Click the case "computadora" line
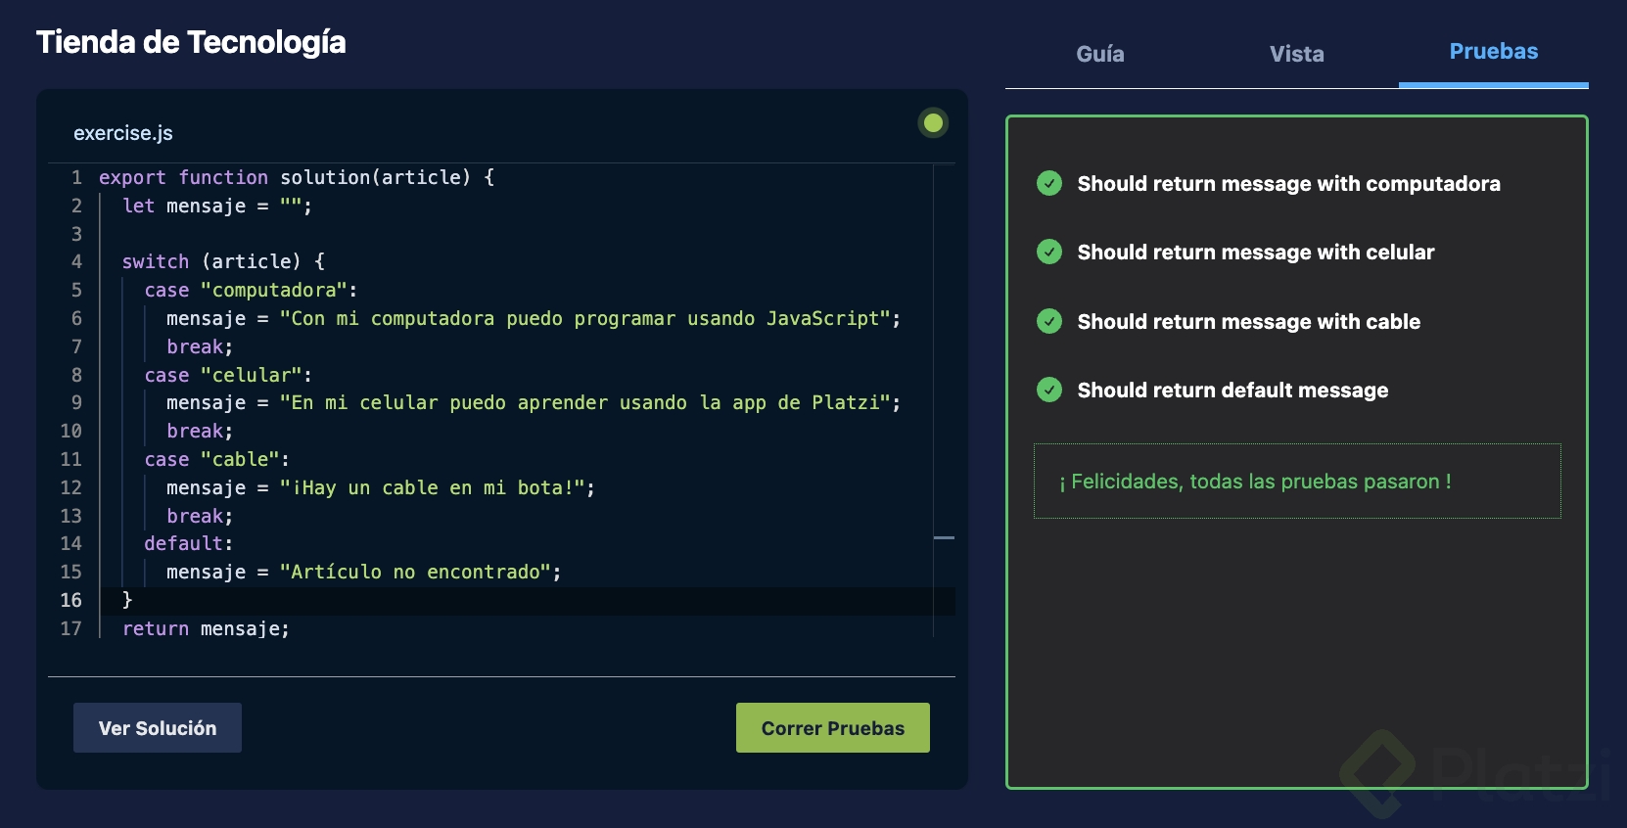Image resolution: width=1627 pixels, height=828 pixels. (251, 290)
